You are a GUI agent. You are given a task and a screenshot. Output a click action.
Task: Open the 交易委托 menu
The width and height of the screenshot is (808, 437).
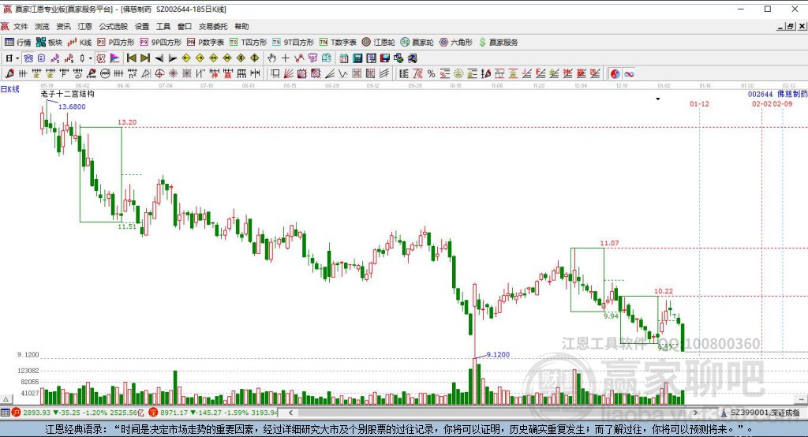pyautogui.click(x=213, y=26)
